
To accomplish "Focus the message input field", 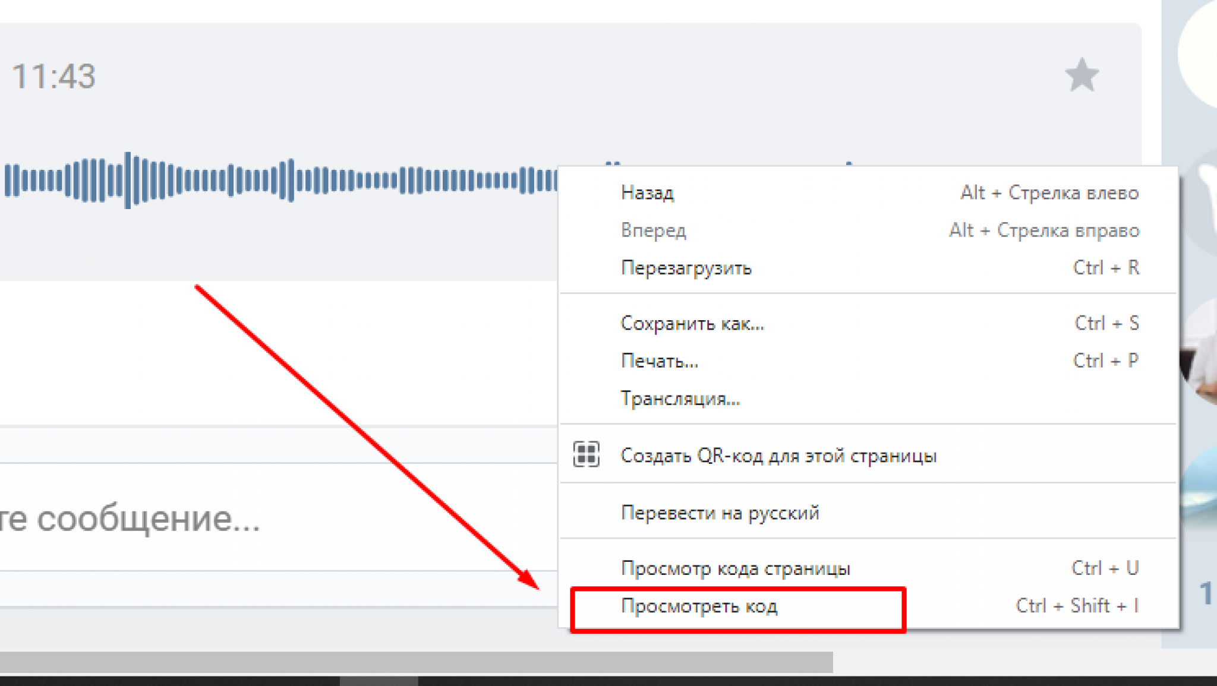I will [x=278, y=518].
